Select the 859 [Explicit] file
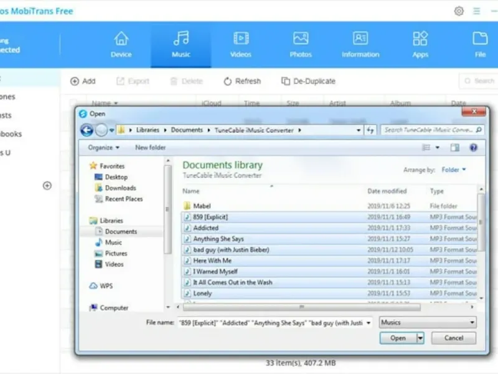This screenshot has height=374, width=498. (329, 217)
